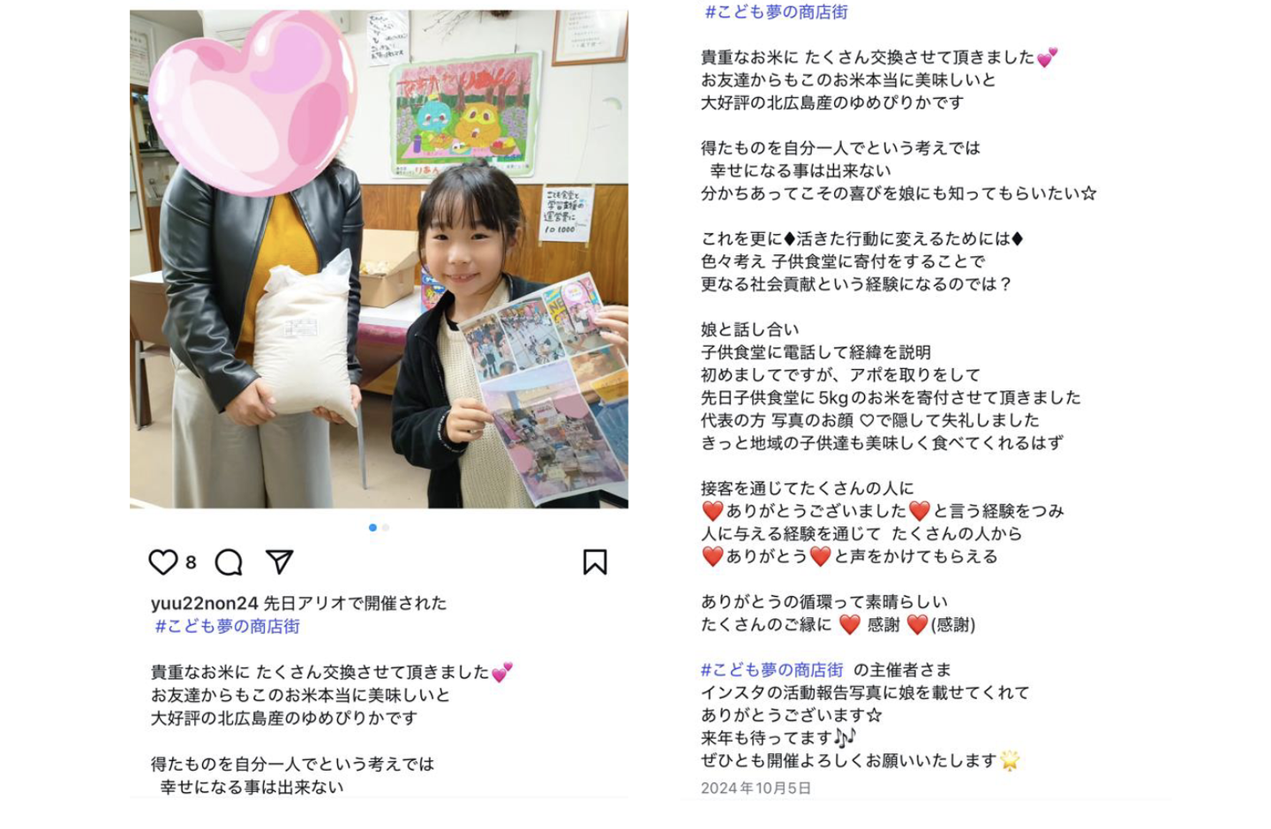Click the white rice bag in photo
The height and width of the screenshot is (829, 1271).
click(x=305, y=340)
